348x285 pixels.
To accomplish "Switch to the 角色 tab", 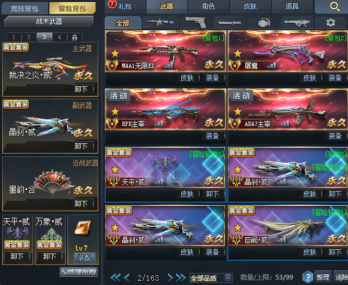I will [x=208, y=7].
